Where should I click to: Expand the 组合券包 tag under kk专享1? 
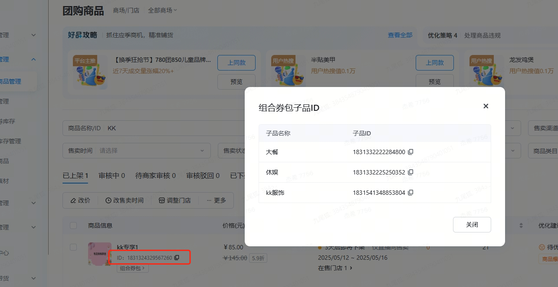[x=133, y=268]
